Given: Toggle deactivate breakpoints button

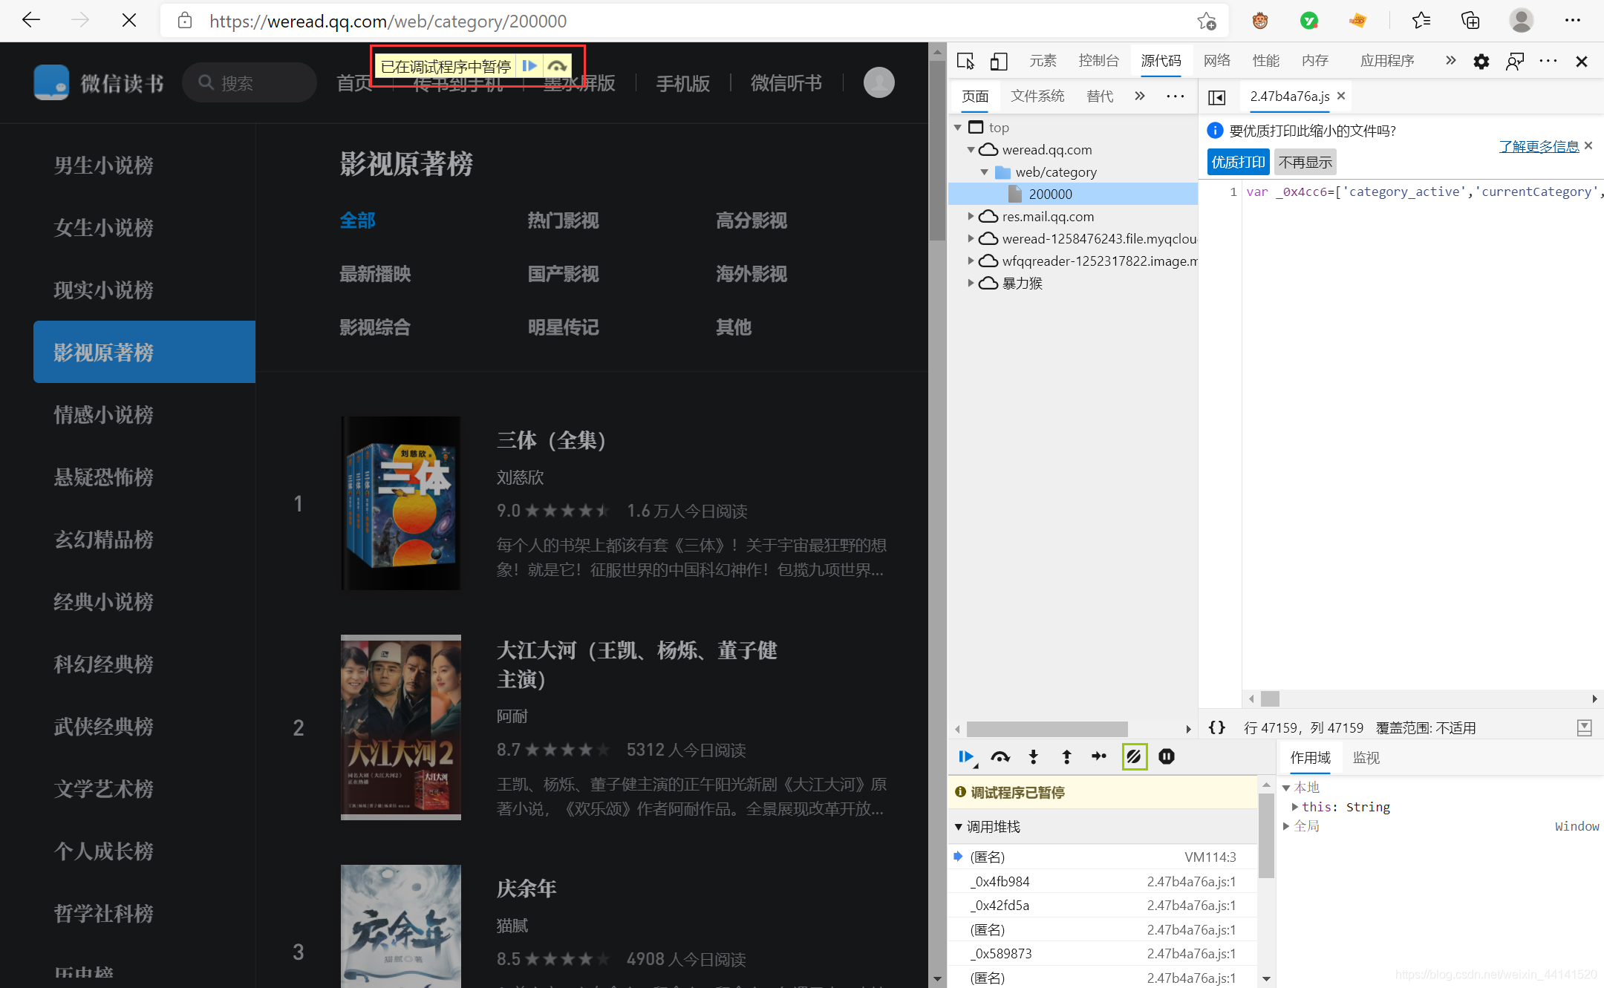Looking at the screenshot, I should click(1134, 756).
